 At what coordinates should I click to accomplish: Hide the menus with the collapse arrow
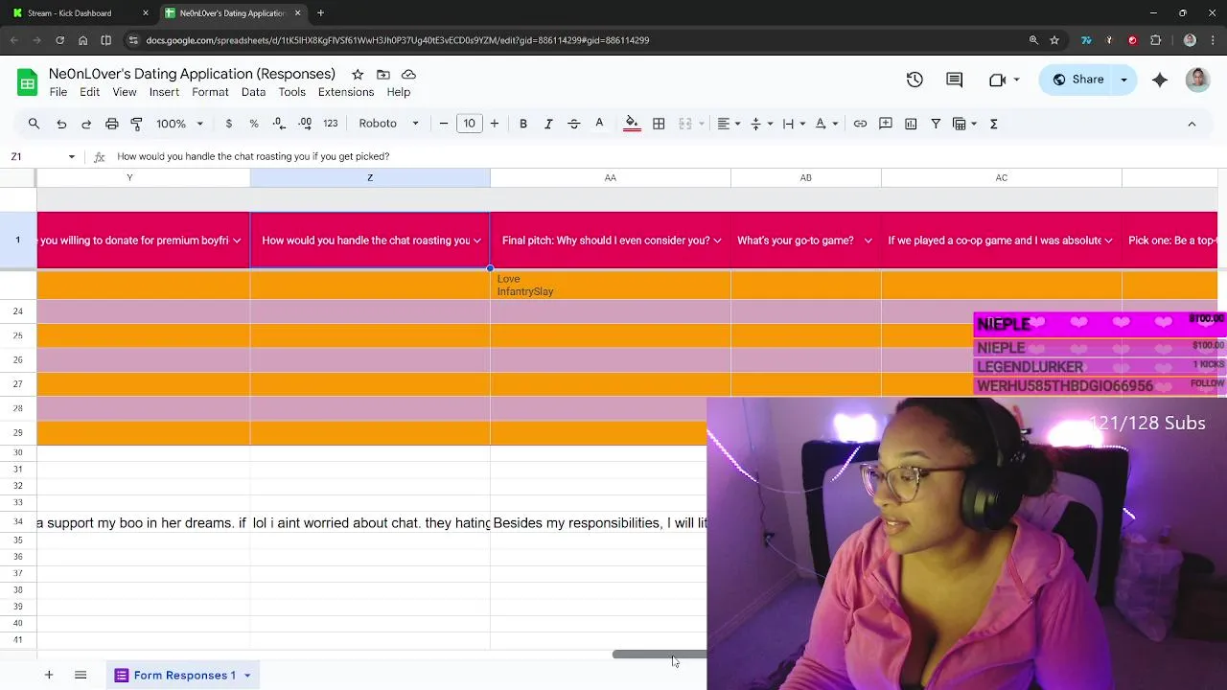click(x=1192, y=124)
